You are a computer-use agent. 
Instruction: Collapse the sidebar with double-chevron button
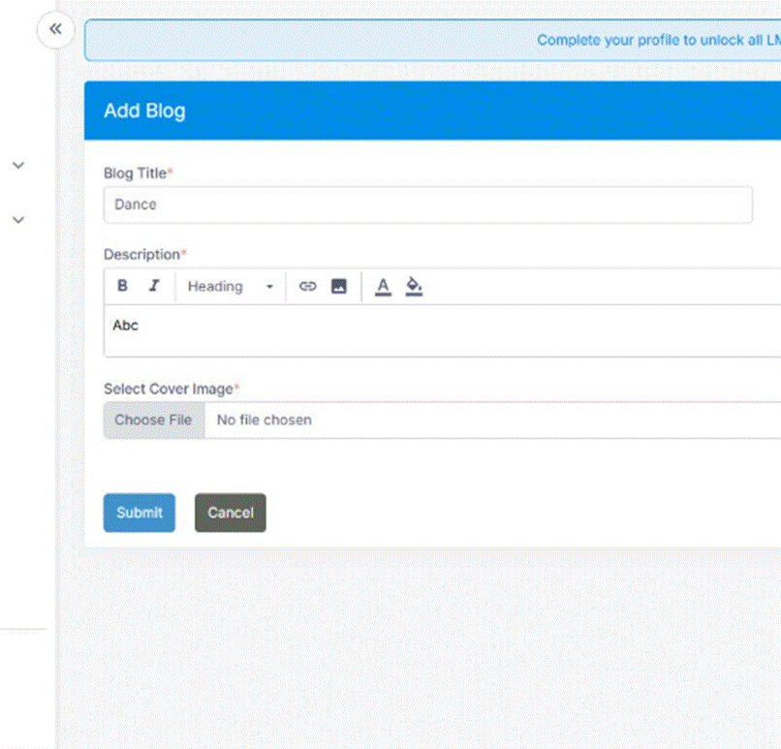pos(55,29)
